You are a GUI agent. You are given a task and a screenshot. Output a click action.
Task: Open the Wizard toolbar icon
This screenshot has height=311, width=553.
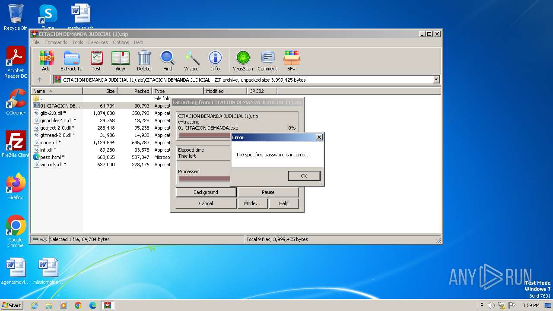[191, 60]
